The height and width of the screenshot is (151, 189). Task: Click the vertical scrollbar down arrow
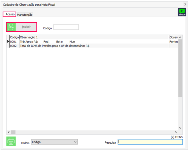coord(180,128)
